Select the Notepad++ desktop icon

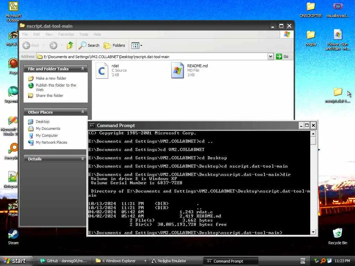coord(12,180)
